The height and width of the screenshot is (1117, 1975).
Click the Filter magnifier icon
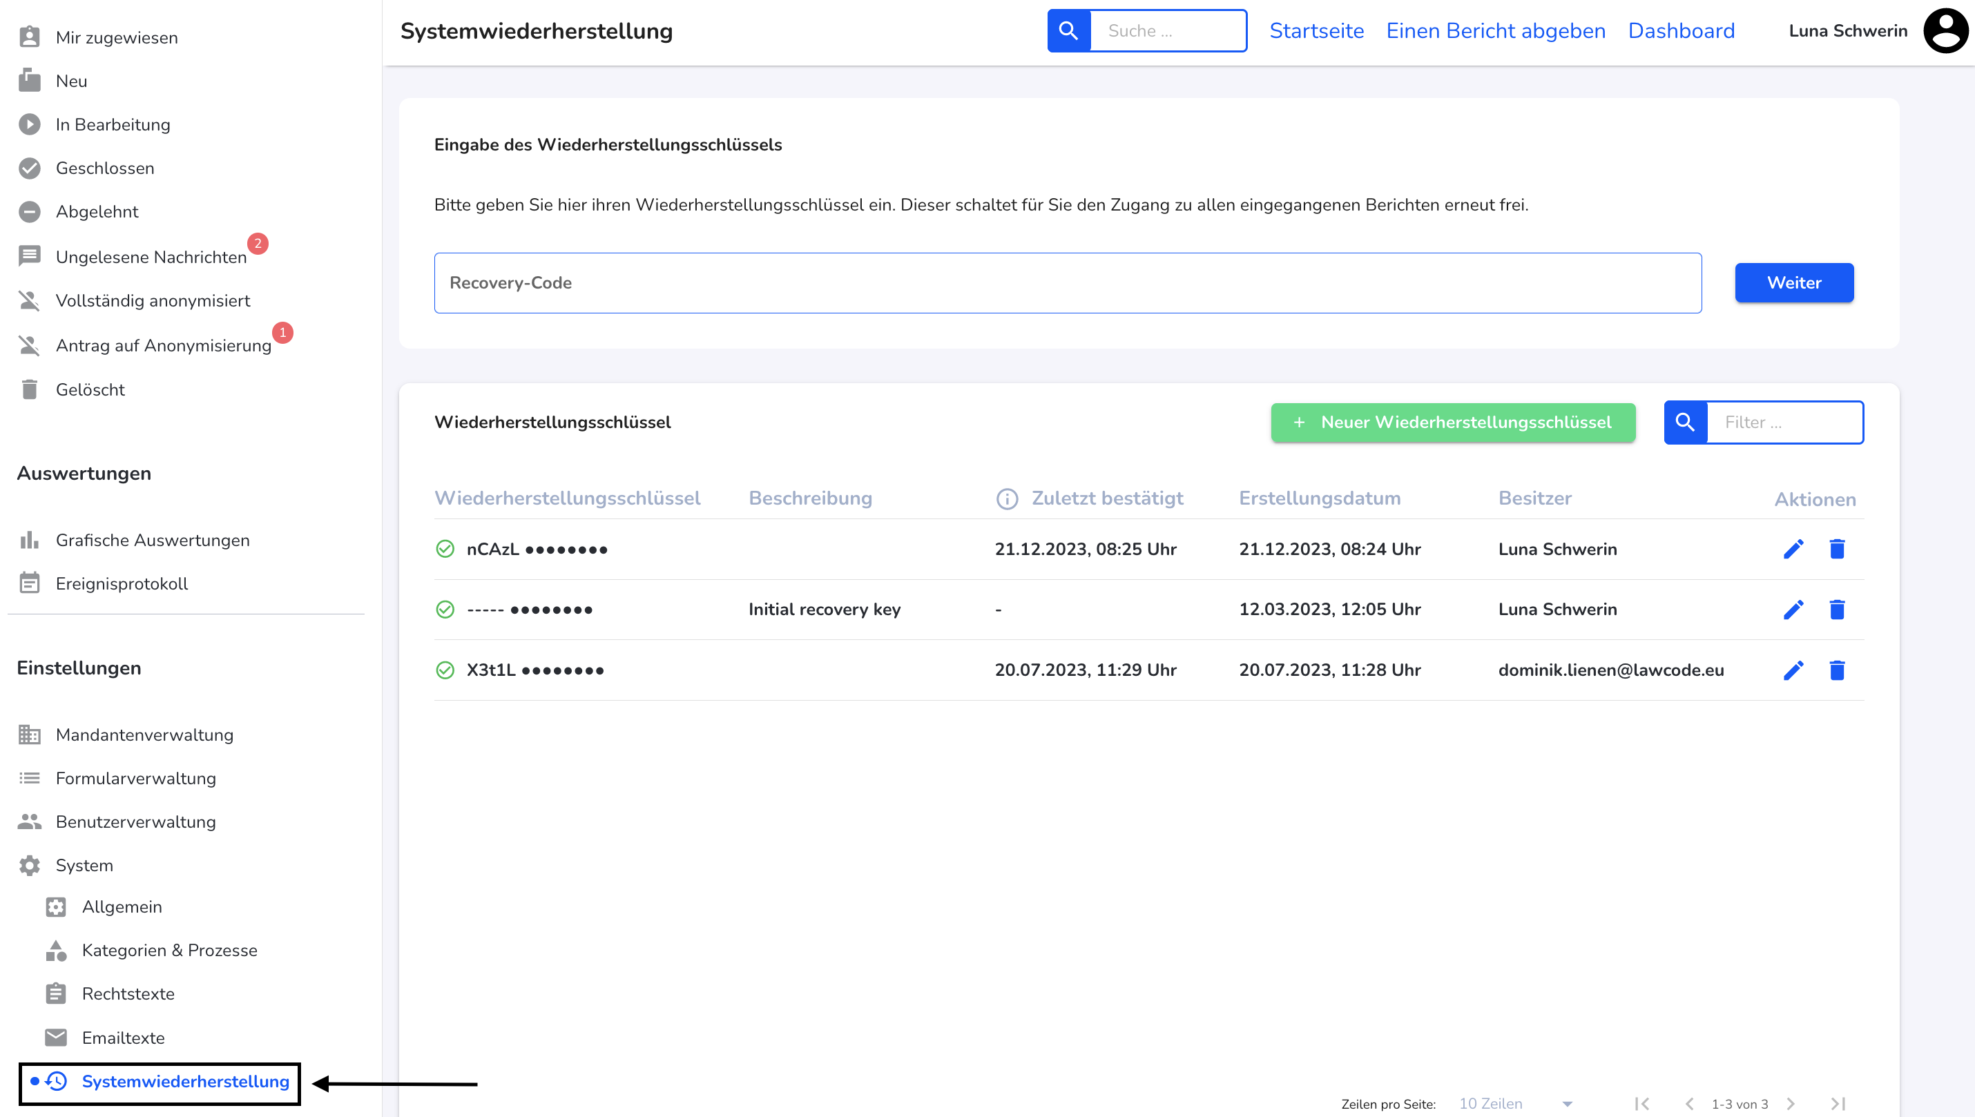click(1685, 422)
